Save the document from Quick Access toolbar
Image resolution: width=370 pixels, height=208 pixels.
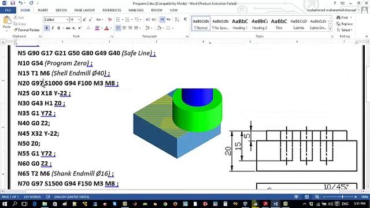tap(13, 3)
